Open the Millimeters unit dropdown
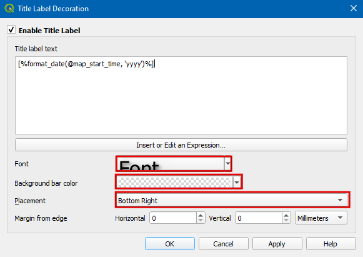363x257 pixels. tap(321, 218)
